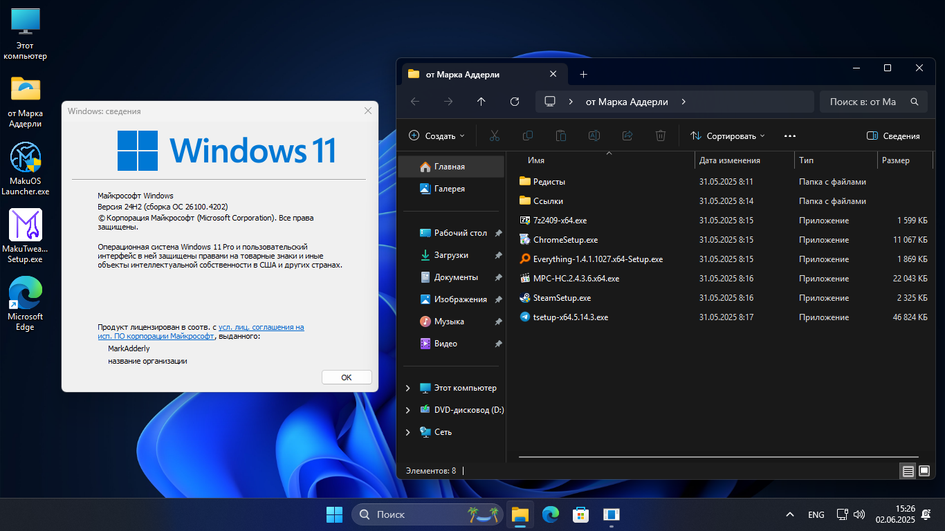Click the taskbar Поиск search box
The height and width of the screenshot is (531, 945).
427,514
